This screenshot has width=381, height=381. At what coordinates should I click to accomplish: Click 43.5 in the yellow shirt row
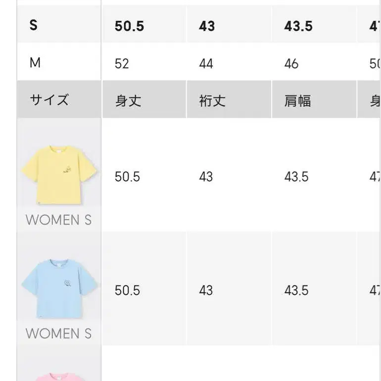tap(296, 177)
